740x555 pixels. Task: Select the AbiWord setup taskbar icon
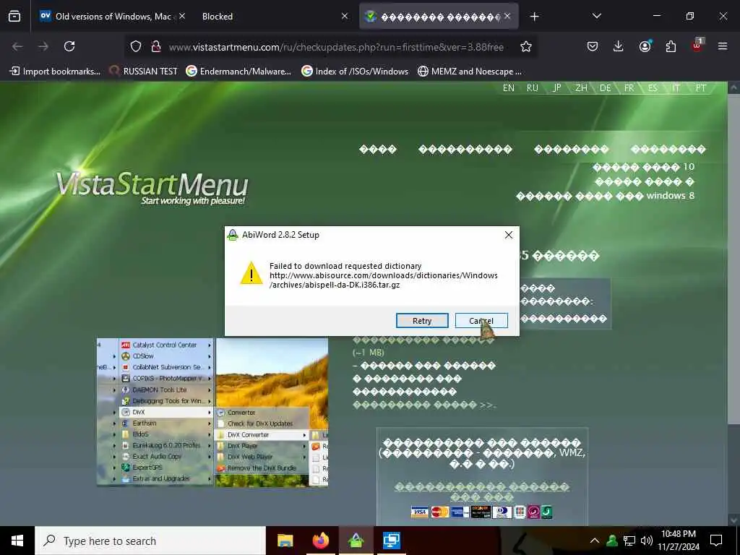(356, 541)
